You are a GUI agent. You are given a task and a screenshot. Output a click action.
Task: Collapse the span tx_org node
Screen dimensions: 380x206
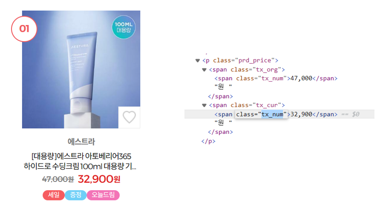(204, 70)
